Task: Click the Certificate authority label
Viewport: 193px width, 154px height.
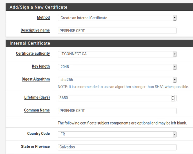Action: coord(33,53)
